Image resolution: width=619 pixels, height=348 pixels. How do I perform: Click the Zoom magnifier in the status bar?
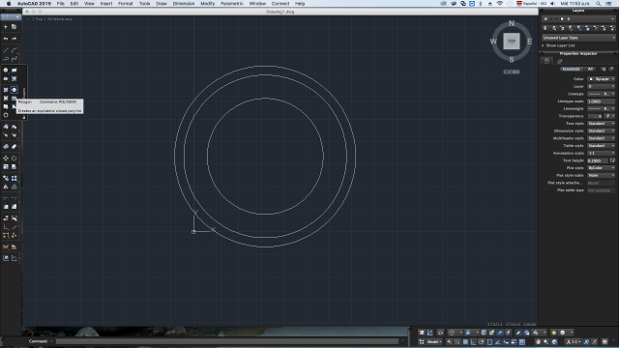click(545, 341)
